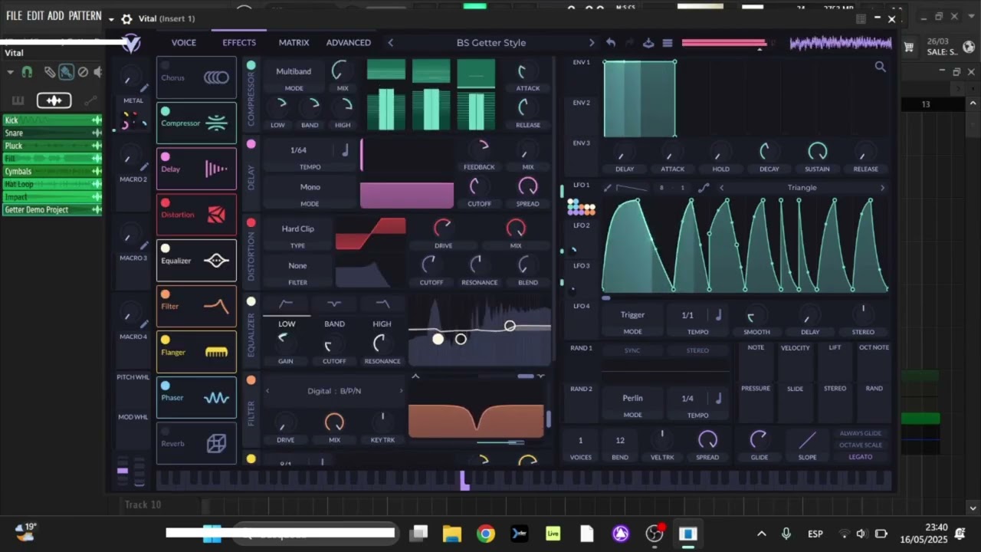Click the magnifier icon in envelope panel
981x552 pixels.
click(x=880, y=67)
